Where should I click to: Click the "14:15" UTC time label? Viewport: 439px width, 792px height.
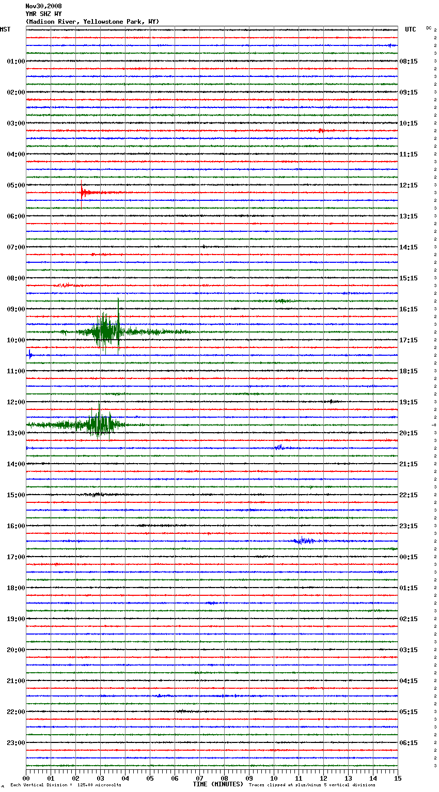point(409,247)
